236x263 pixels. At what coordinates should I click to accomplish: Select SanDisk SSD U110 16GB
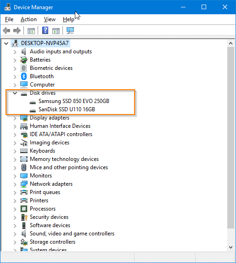point(67,109)
